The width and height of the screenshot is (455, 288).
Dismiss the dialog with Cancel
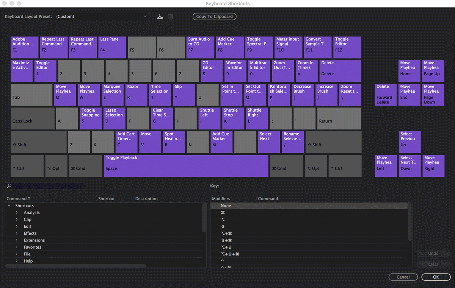(403, 277)
